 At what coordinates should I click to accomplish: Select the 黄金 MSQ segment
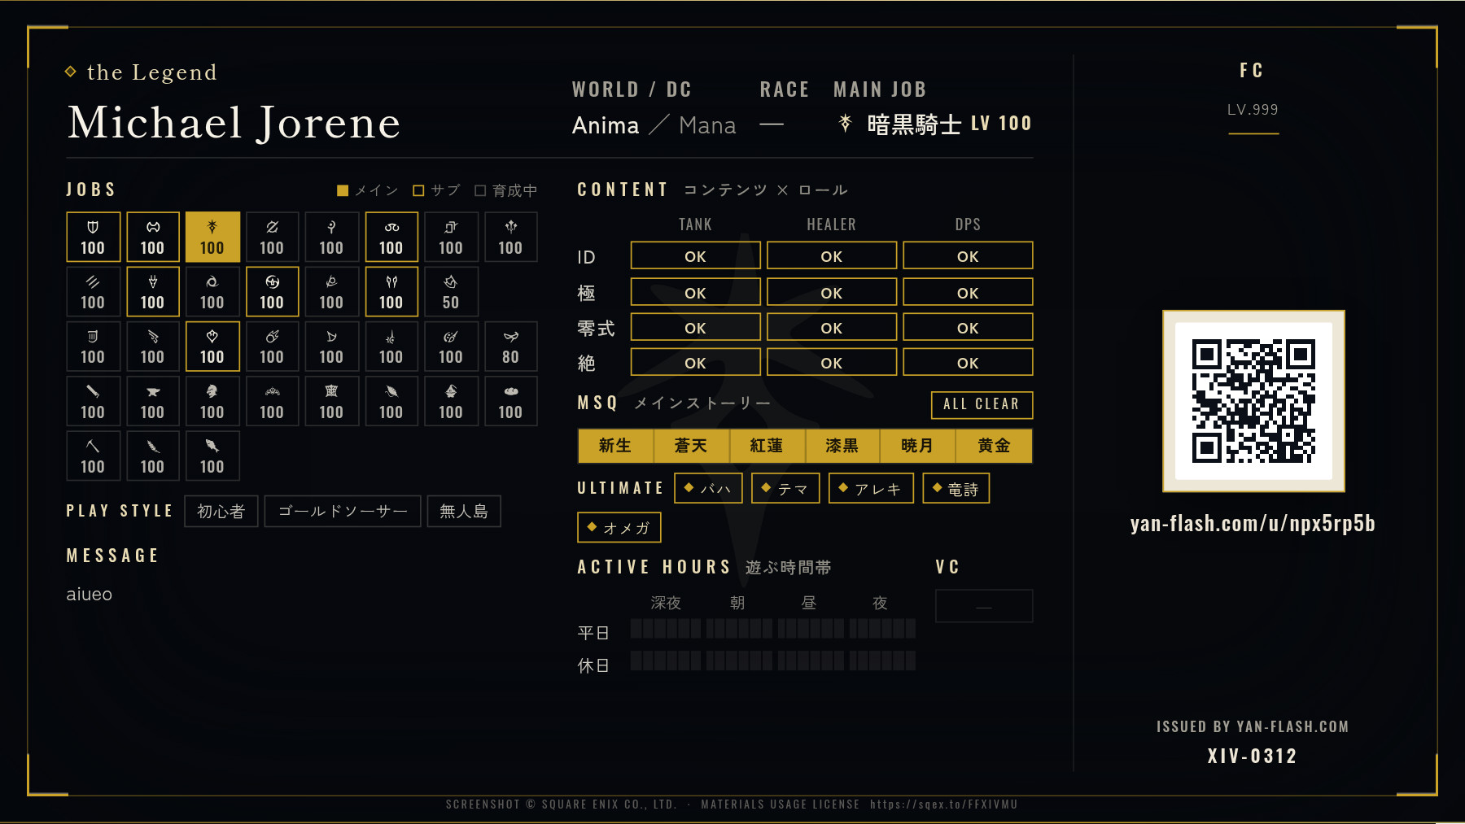(x=994, y=446)
